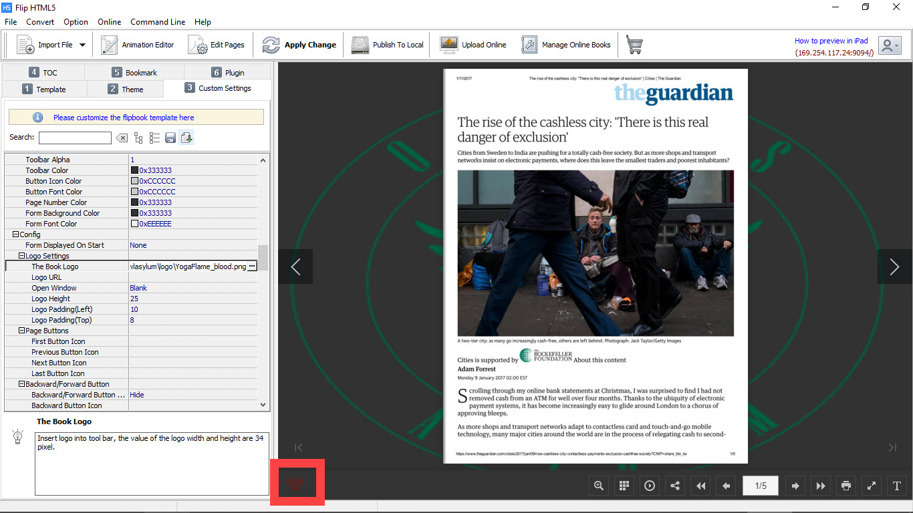Click the Import File icon

pyautogui.click(x=25, y=45)
